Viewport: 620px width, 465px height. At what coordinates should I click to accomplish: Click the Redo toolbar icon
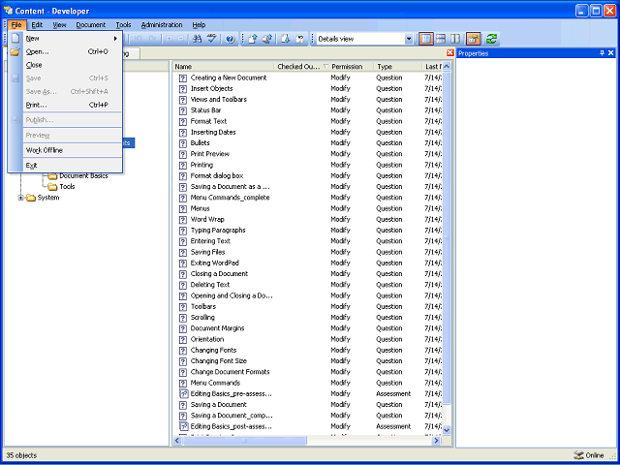pos(152,39)
